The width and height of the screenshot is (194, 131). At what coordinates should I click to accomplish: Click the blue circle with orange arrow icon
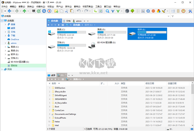point(49,11)
